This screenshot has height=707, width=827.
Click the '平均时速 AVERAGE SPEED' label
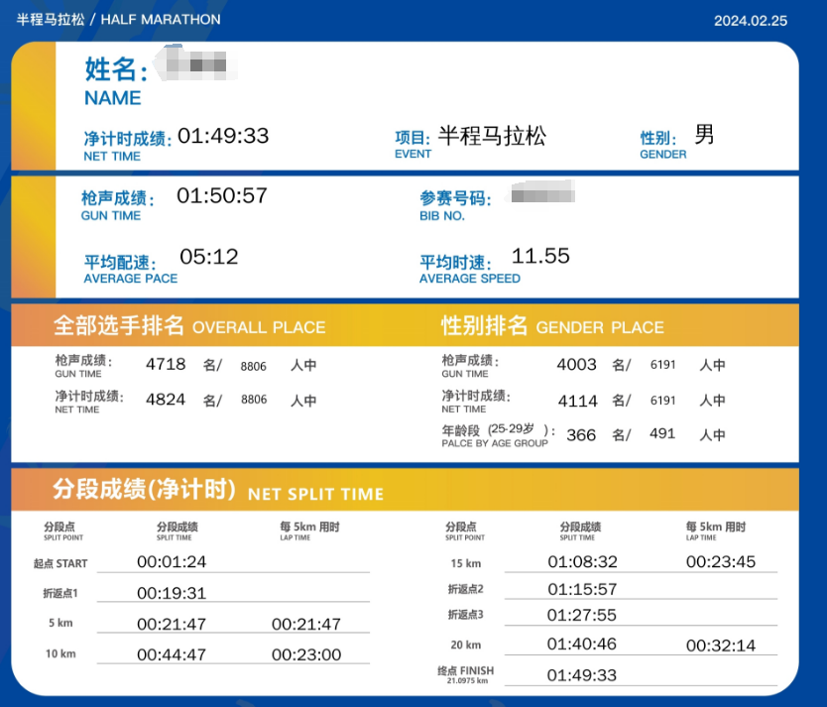[470, 269]
